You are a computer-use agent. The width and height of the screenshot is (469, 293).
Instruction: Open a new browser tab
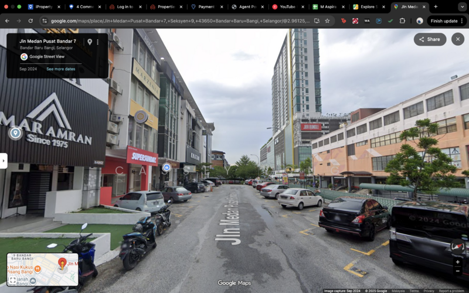coord(435,6)
